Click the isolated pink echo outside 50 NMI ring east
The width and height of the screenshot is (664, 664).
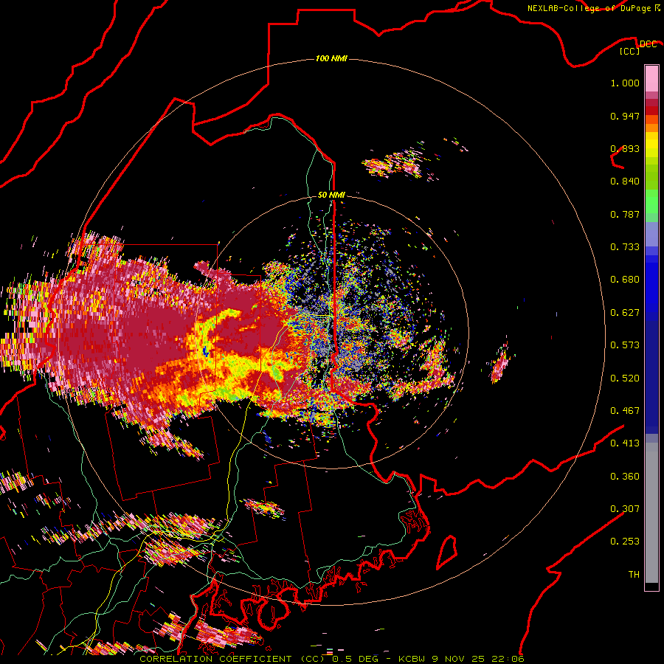500,364
